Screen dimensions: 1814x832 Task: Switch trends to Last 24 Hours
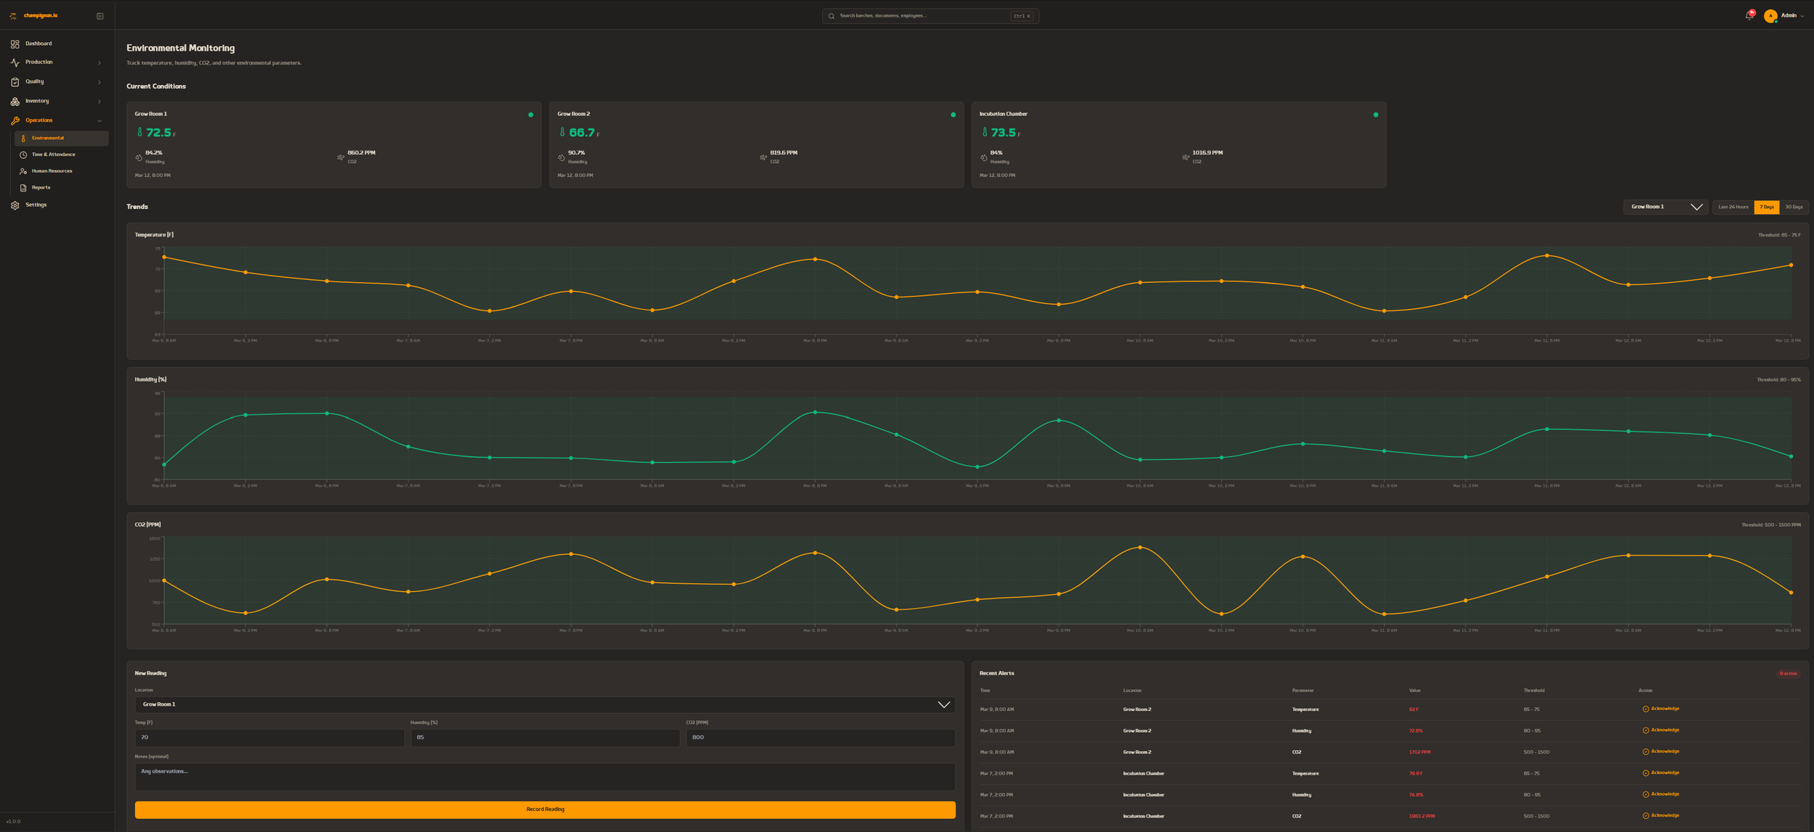[x=1733, y=207]
